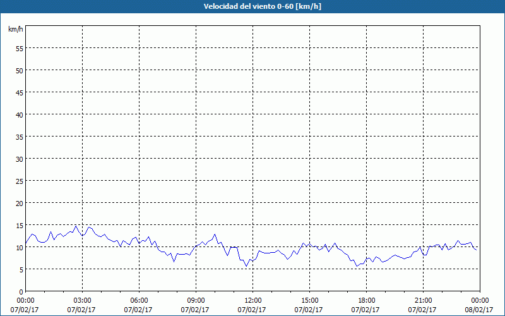
Task: Click the y-axis value '25'
Action: [x=20, y=181]
